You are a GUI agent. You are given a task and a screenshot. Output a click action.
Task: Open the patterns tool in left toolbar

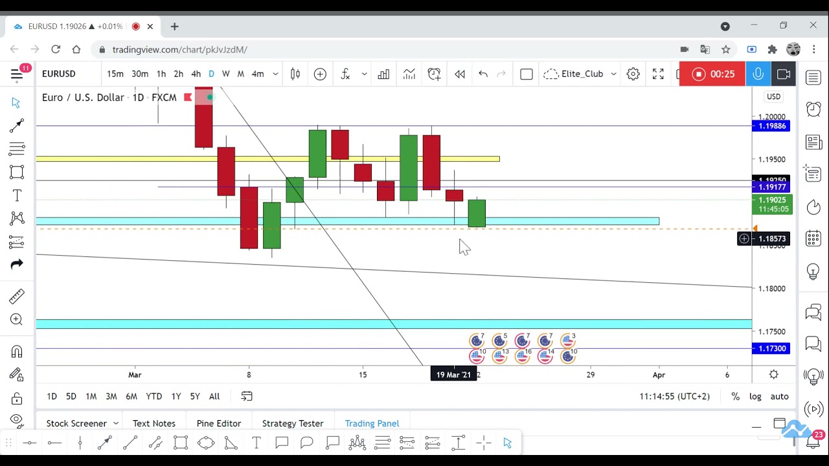(17, 219)
